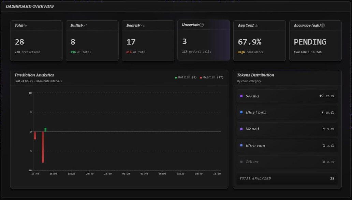Image resolution: width=352 pixels, height=200 pixels.
Task: Select the Blue Chips distribution row
Action: coord(287,112)
